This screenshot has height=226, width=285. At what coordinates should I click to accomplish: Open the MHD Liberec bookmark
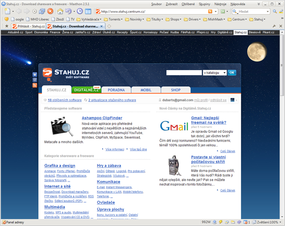[38, 19]
